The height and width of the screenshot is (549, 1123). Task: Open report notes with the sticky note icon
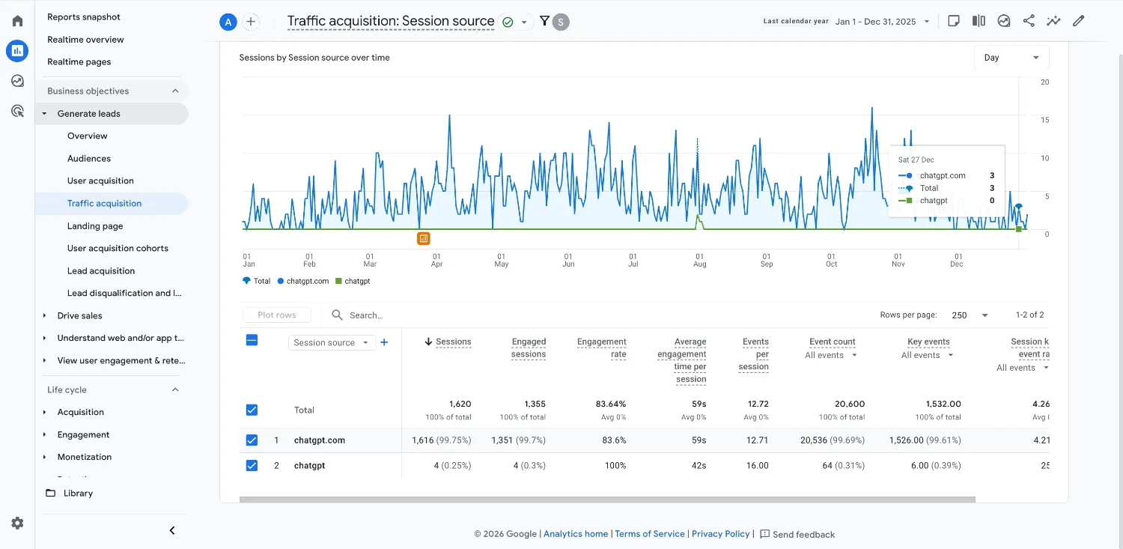coord(953,20)
